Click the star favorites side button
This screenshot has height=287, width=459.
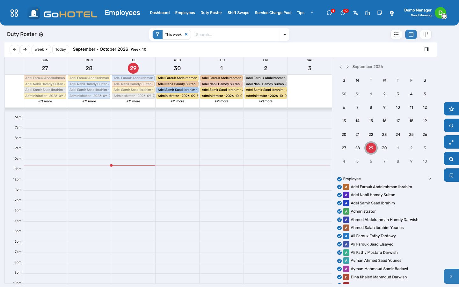tap(451, 109)
